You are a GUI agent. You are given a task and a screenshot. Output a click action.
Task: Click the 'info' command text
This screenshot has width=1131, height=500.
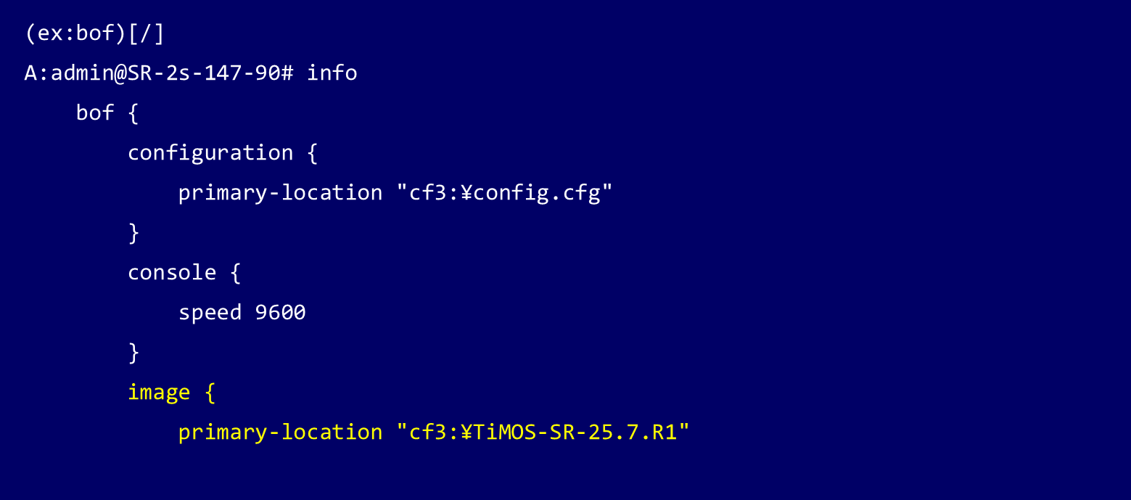pyautogui.click(x=332, y=73)
